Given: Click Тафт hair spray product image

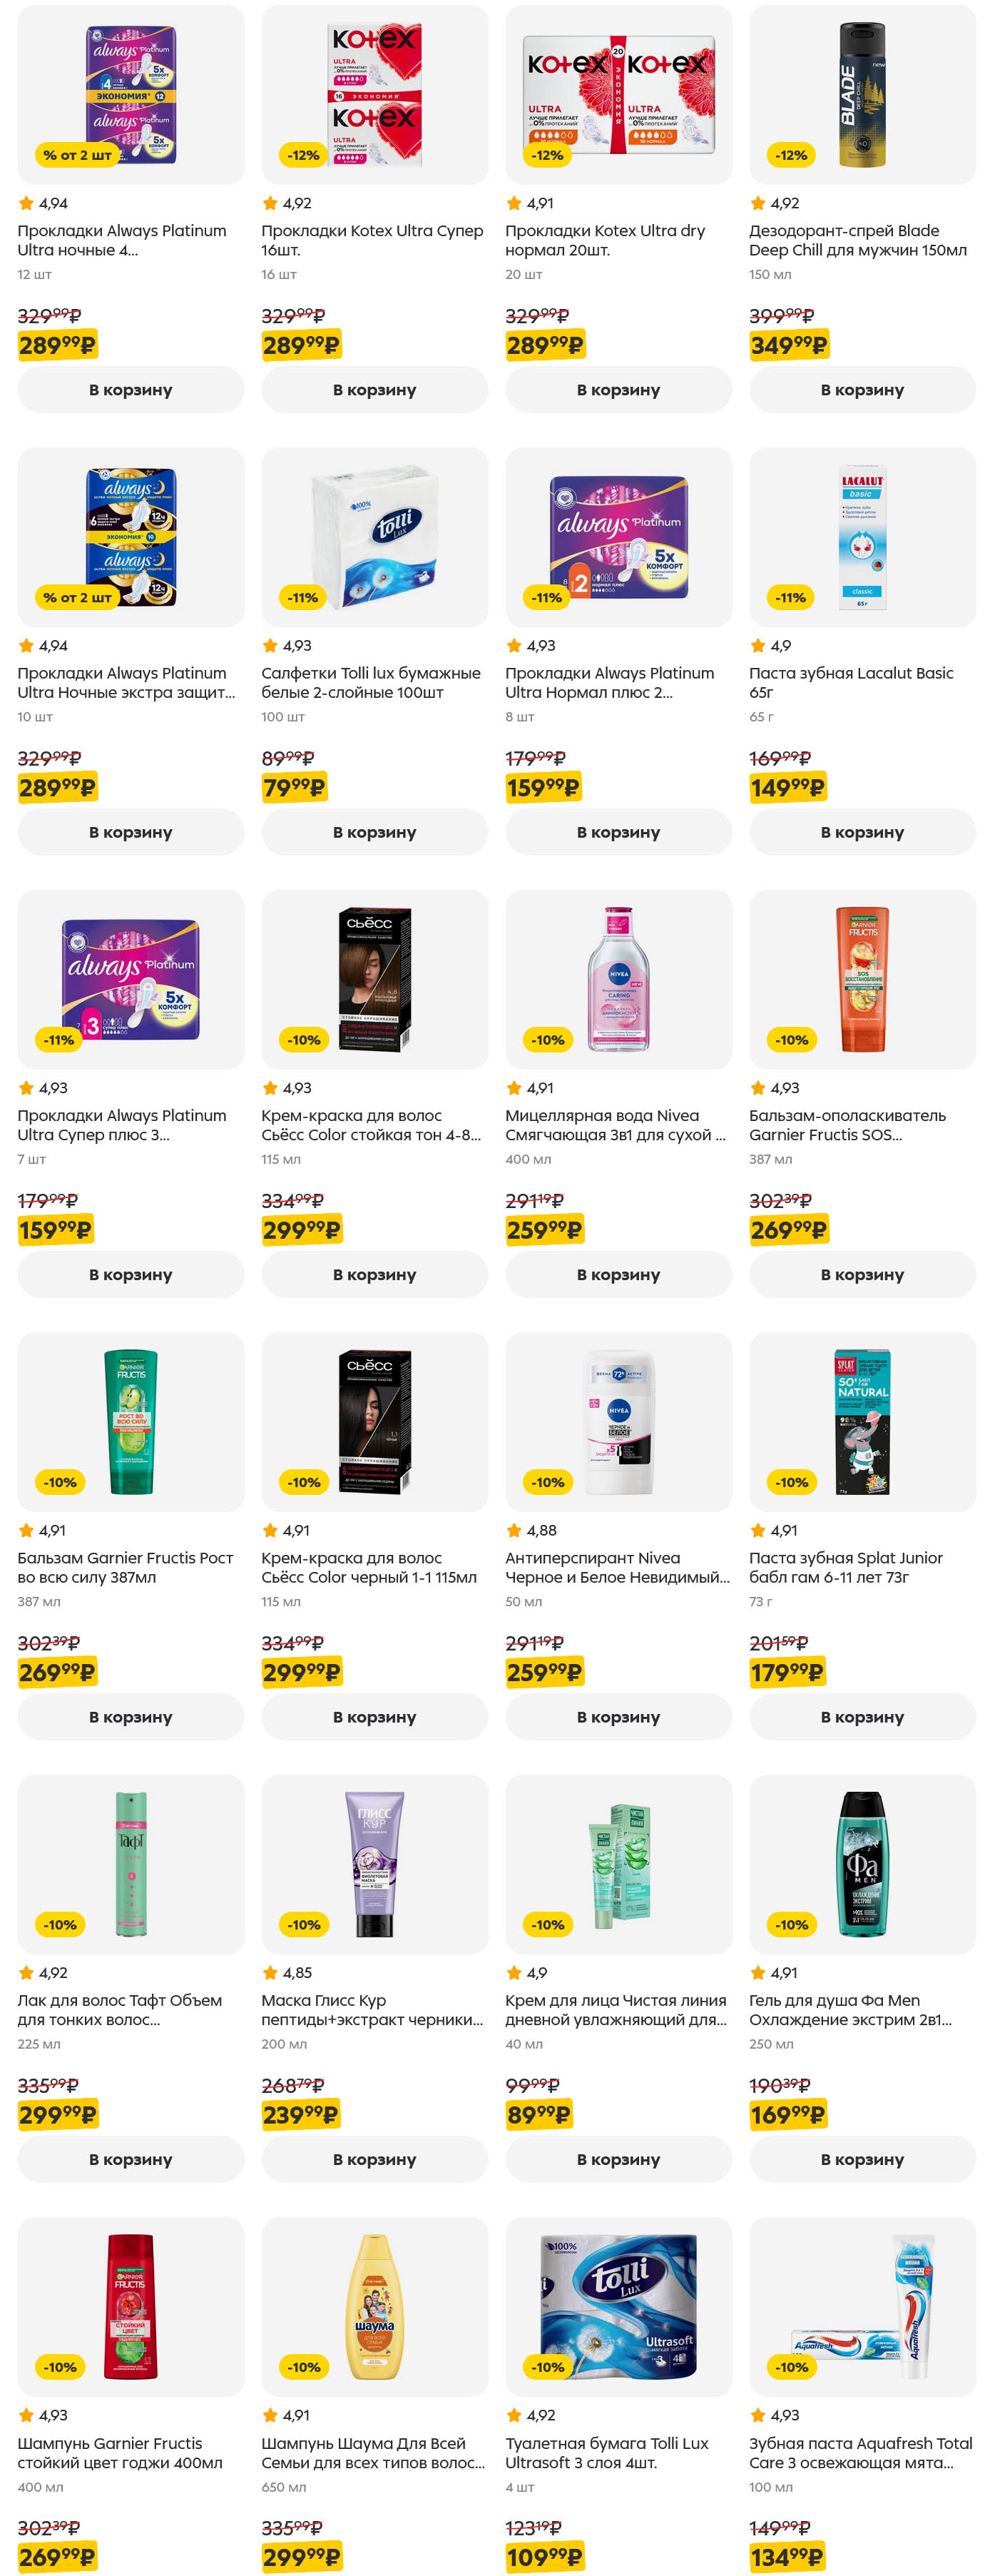Looking at the screenshot, I should [130, 1864].
